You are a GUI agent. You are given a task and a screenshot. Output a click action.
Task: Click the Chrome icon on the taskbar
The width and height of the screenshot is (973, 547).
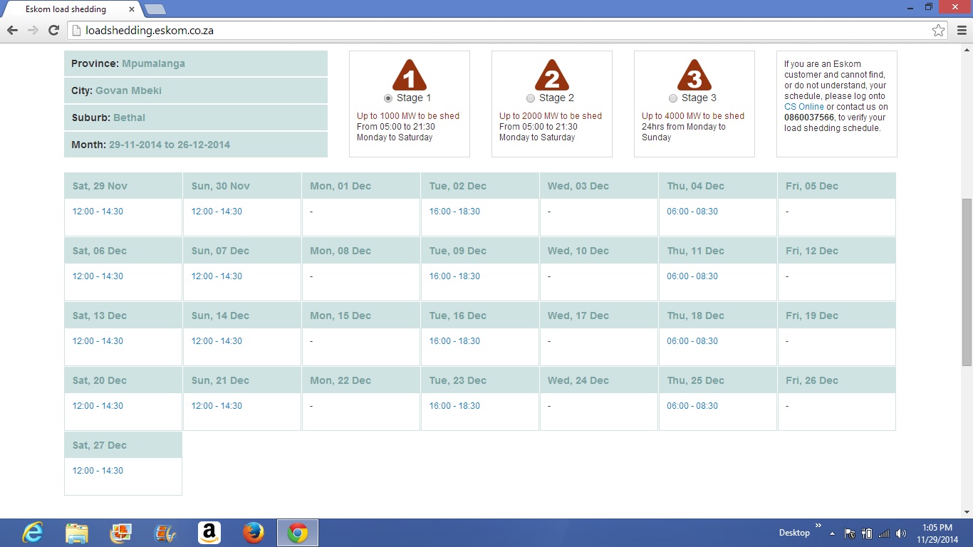pyautogui.click(x=298, y=533)
